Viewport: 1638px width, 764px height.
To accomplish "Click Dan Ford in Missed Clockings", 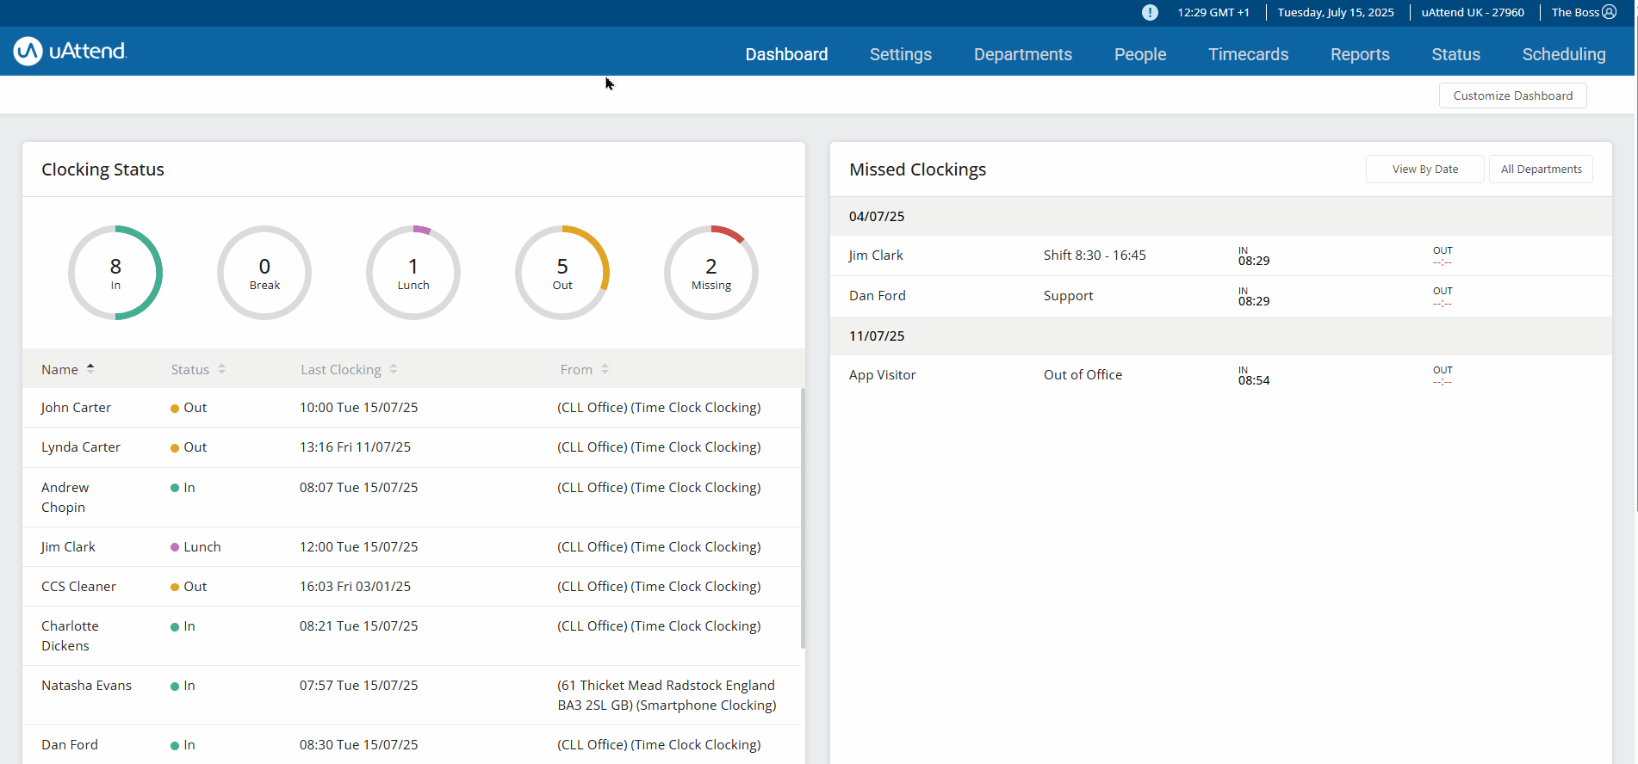I will pyautogui.click(x=878, y=295).
